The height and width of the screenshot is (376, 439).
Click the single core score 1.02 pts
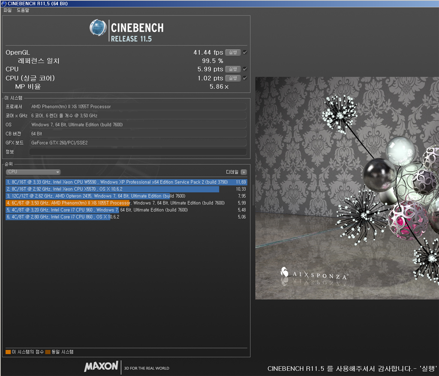(210, 78)
